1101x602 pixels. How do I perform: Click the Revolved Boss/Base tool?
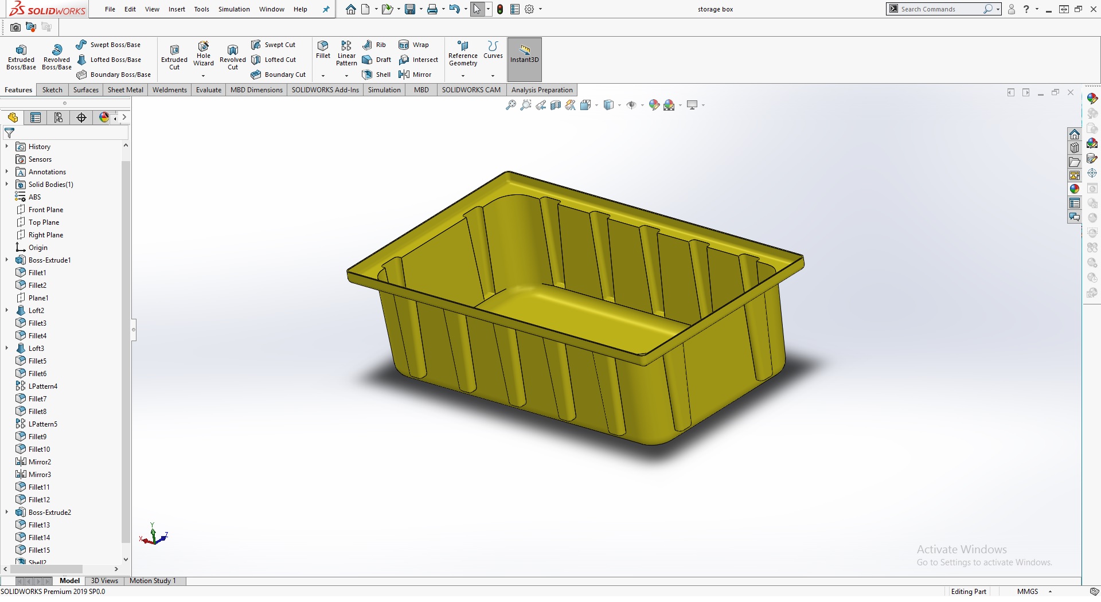(56, 56)
